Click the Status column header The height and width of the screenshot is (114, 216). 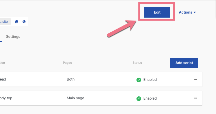click(137, 63)
